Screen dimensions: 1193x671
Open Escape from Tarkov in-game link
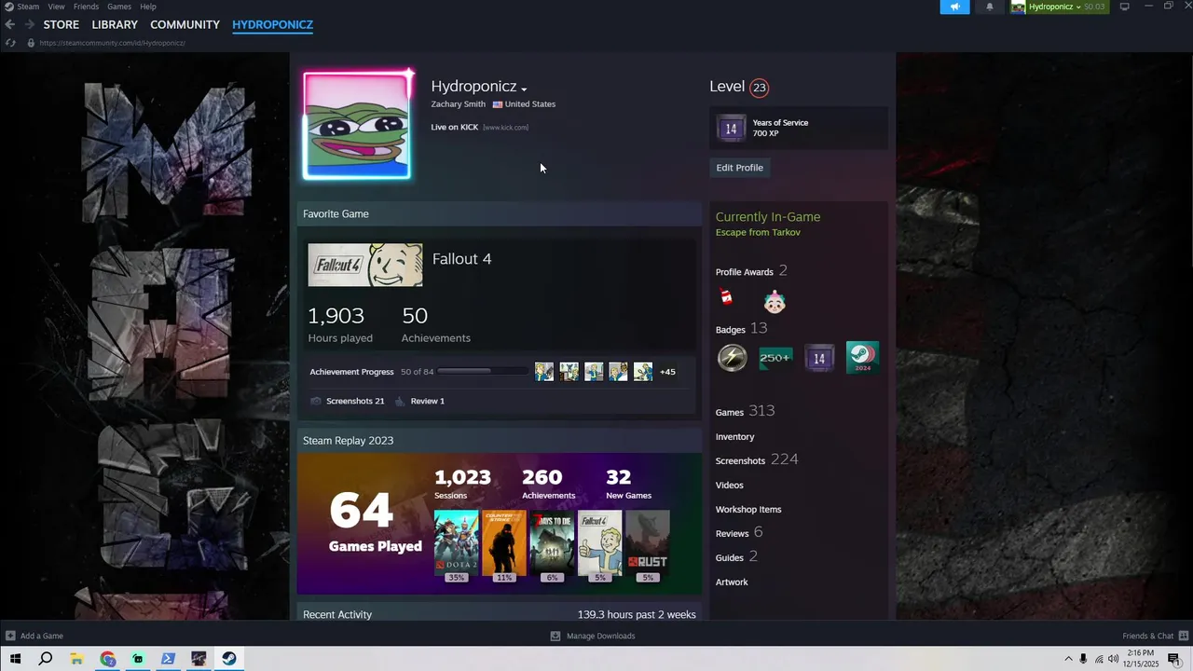click(x=758, y=232)
